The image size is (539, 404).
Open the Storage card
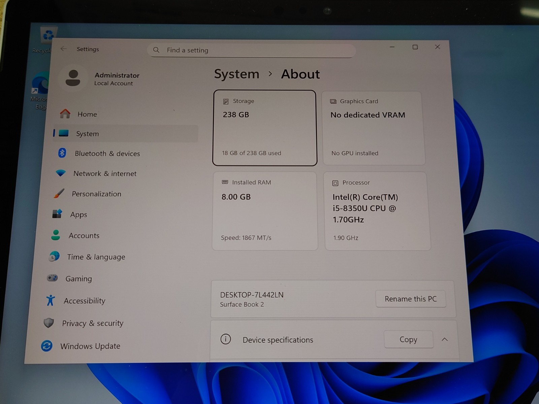coord(265,128)
